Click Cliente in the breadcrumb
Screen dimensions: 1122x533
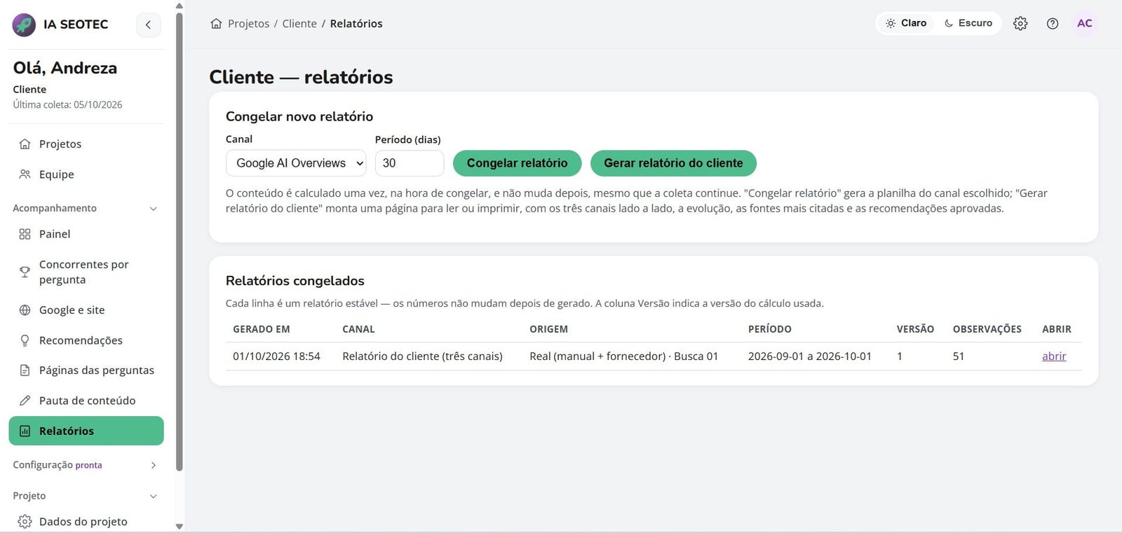click(299, 24)
